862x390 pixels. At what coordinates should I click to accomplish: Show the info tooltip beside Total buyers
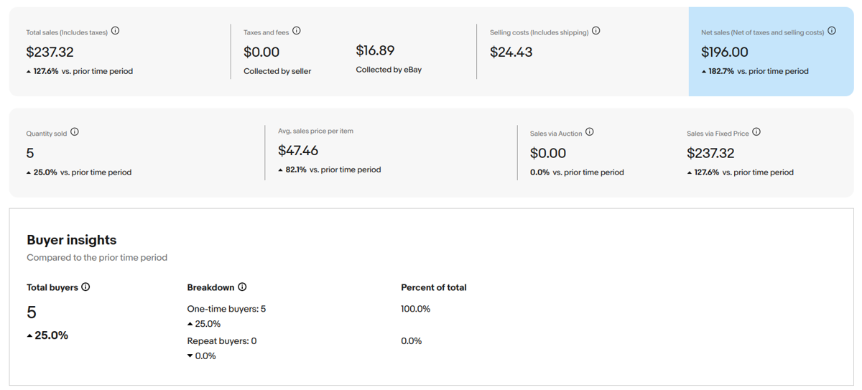86,287
